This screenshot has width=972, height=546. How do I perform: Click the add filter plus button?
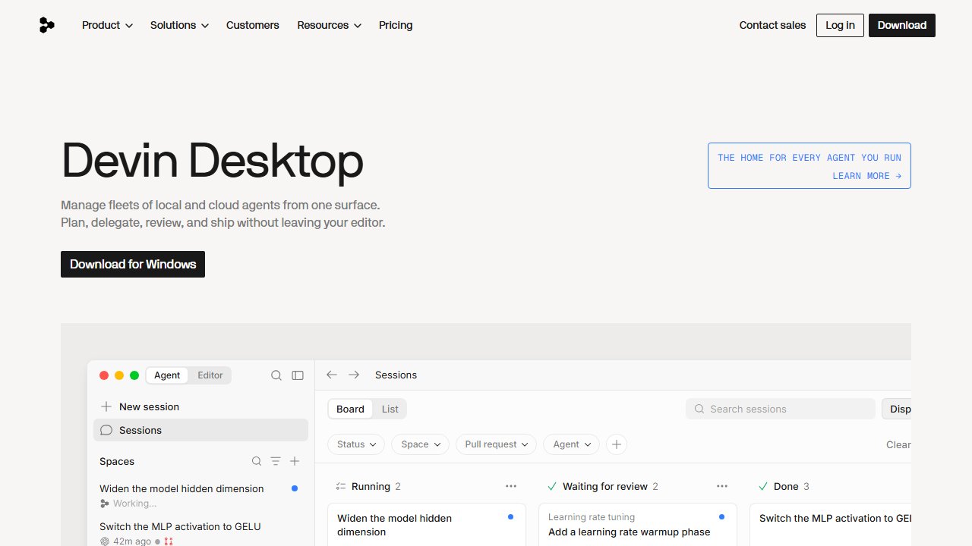[x=617, y=444]
